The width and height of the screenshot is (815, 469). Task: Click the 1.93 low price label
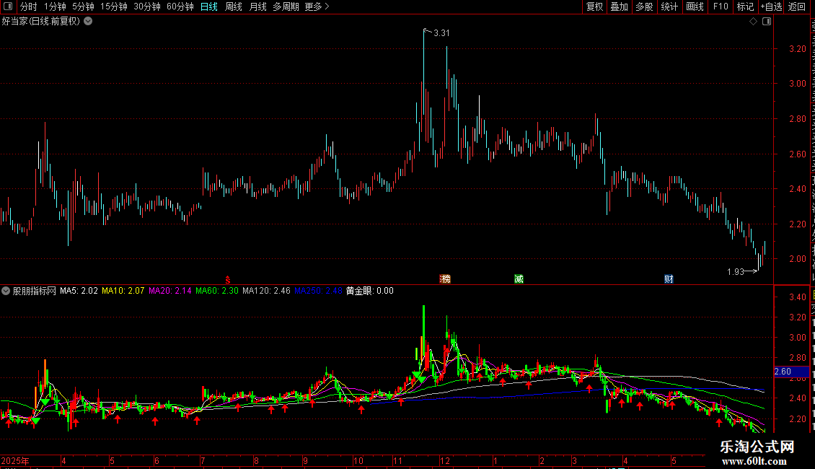(736, 271)
